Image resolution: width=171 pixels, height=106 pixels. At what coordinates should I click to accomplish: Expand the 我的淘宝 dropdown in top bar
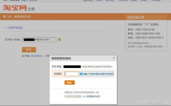coord(111,1)
